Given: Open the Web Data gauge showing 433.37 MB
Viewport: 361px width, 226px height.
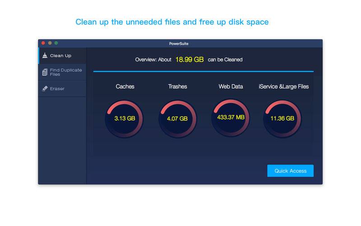Looking at the screenshot, I should [231, 118].
